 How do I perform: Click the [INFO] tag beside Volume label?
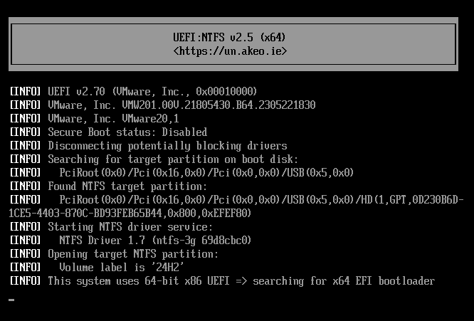pos(25,268)
